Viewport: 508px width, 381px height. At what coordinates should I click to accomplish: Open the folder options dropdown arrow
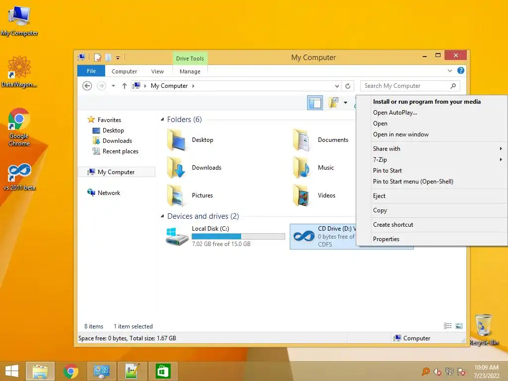point(345,103)
